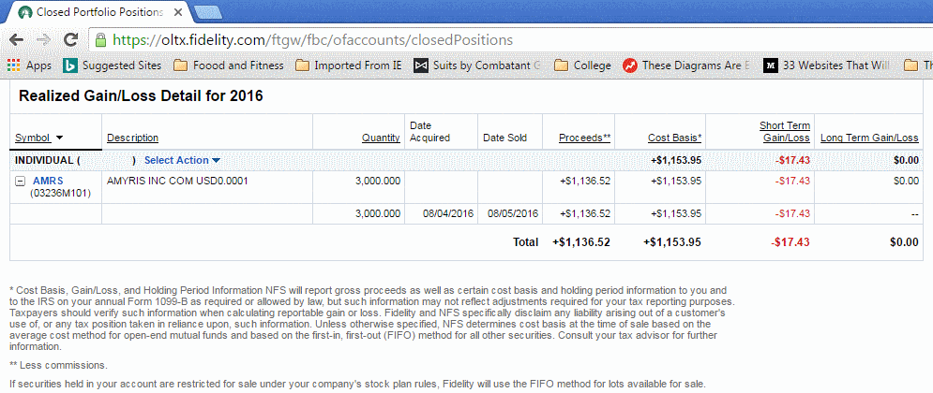933x393 pixels.
Task: Open the 33 Websites That Will bookmark
Action: pos(827,65)
